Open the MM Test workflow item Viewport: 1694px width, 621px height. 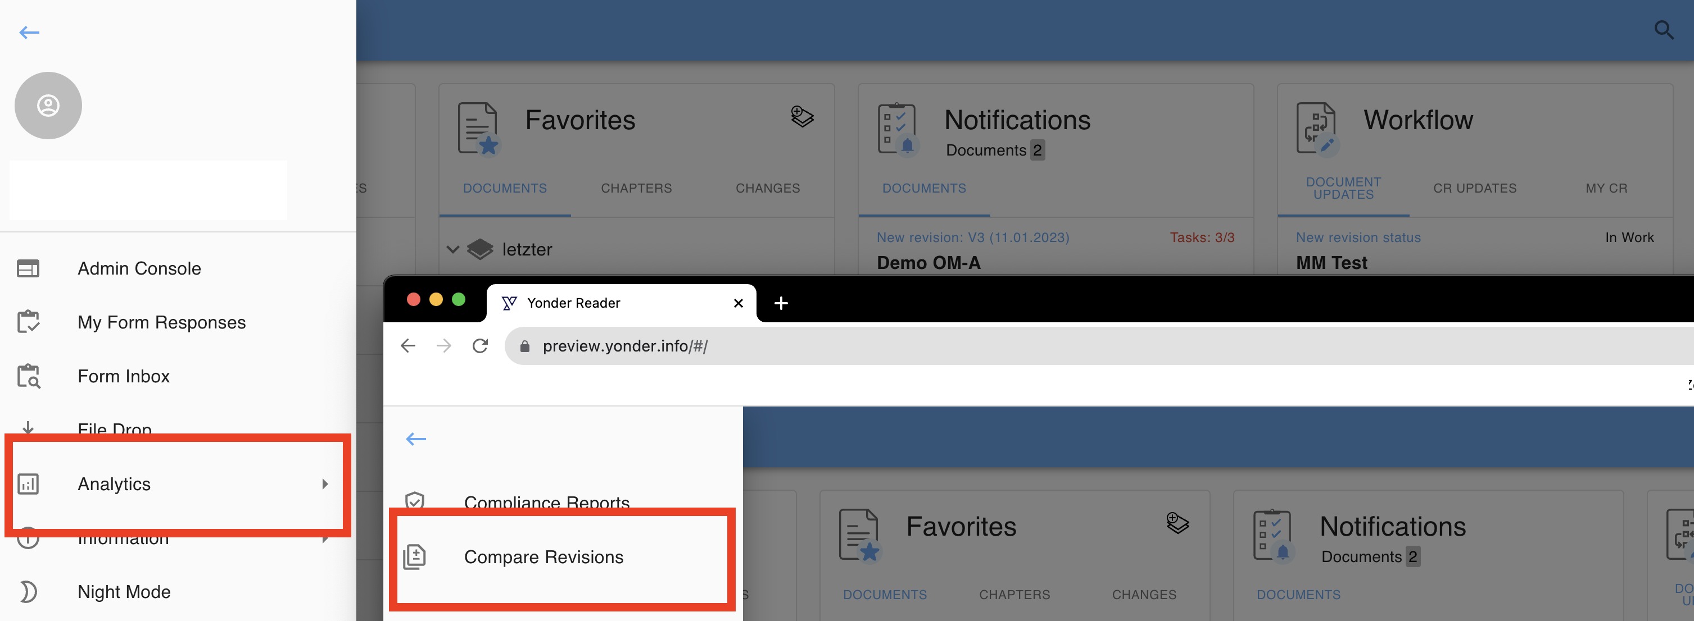[1331, 262]
